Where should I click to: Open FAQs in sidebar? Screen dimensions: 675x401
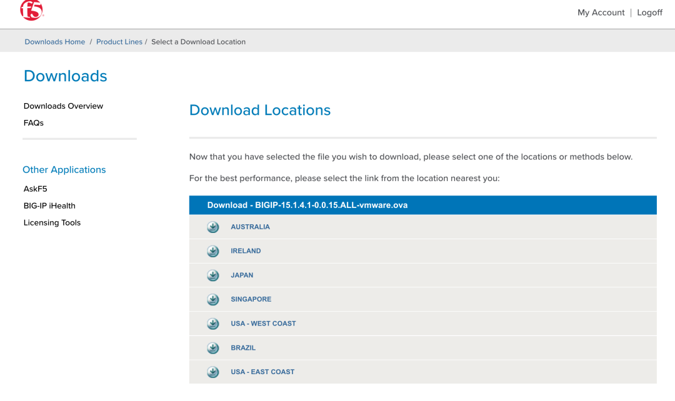[34, 122]
